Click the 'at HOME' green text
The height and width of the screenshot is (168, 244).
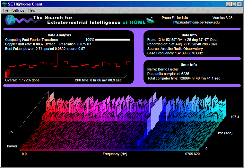134,23
